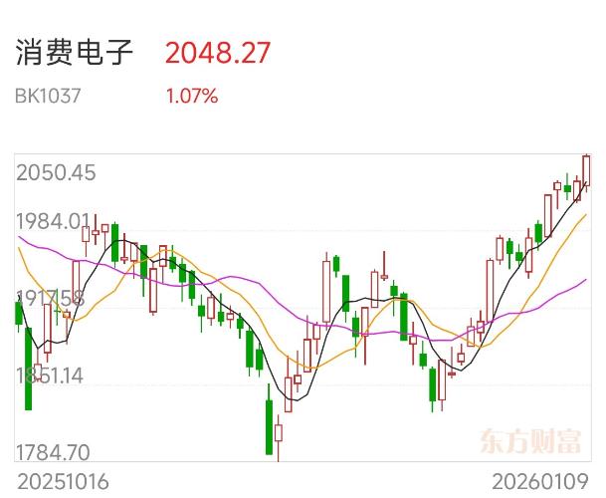Click the first green candlestick at far left

coord(19,314)
